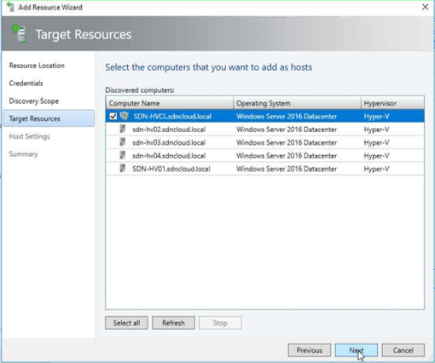Click the server icon beside SDN-HV01.sdncloud.local
The width and height of the screenshot is (435, 363).
point(123,169)
